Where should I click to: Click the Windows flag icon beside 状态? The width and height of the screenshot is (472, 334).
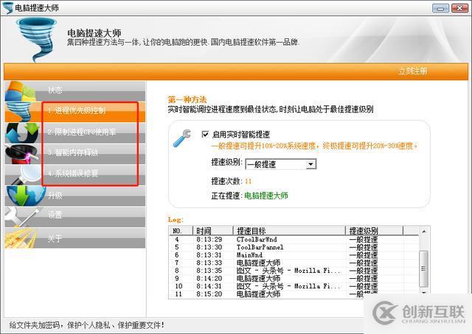pyautogui.click(x=21, y=91)
